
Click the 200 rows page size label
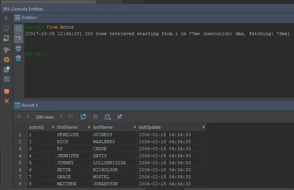[45, 117]
